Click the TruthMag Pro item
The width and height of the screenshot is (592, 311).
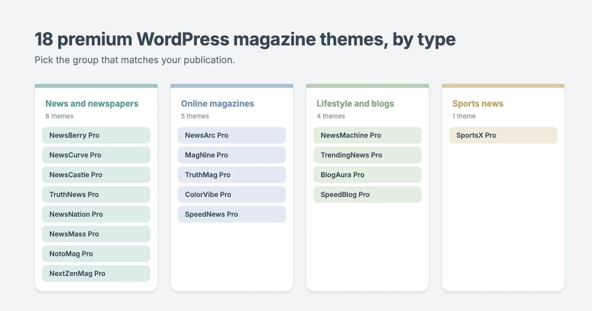(232, 175)
